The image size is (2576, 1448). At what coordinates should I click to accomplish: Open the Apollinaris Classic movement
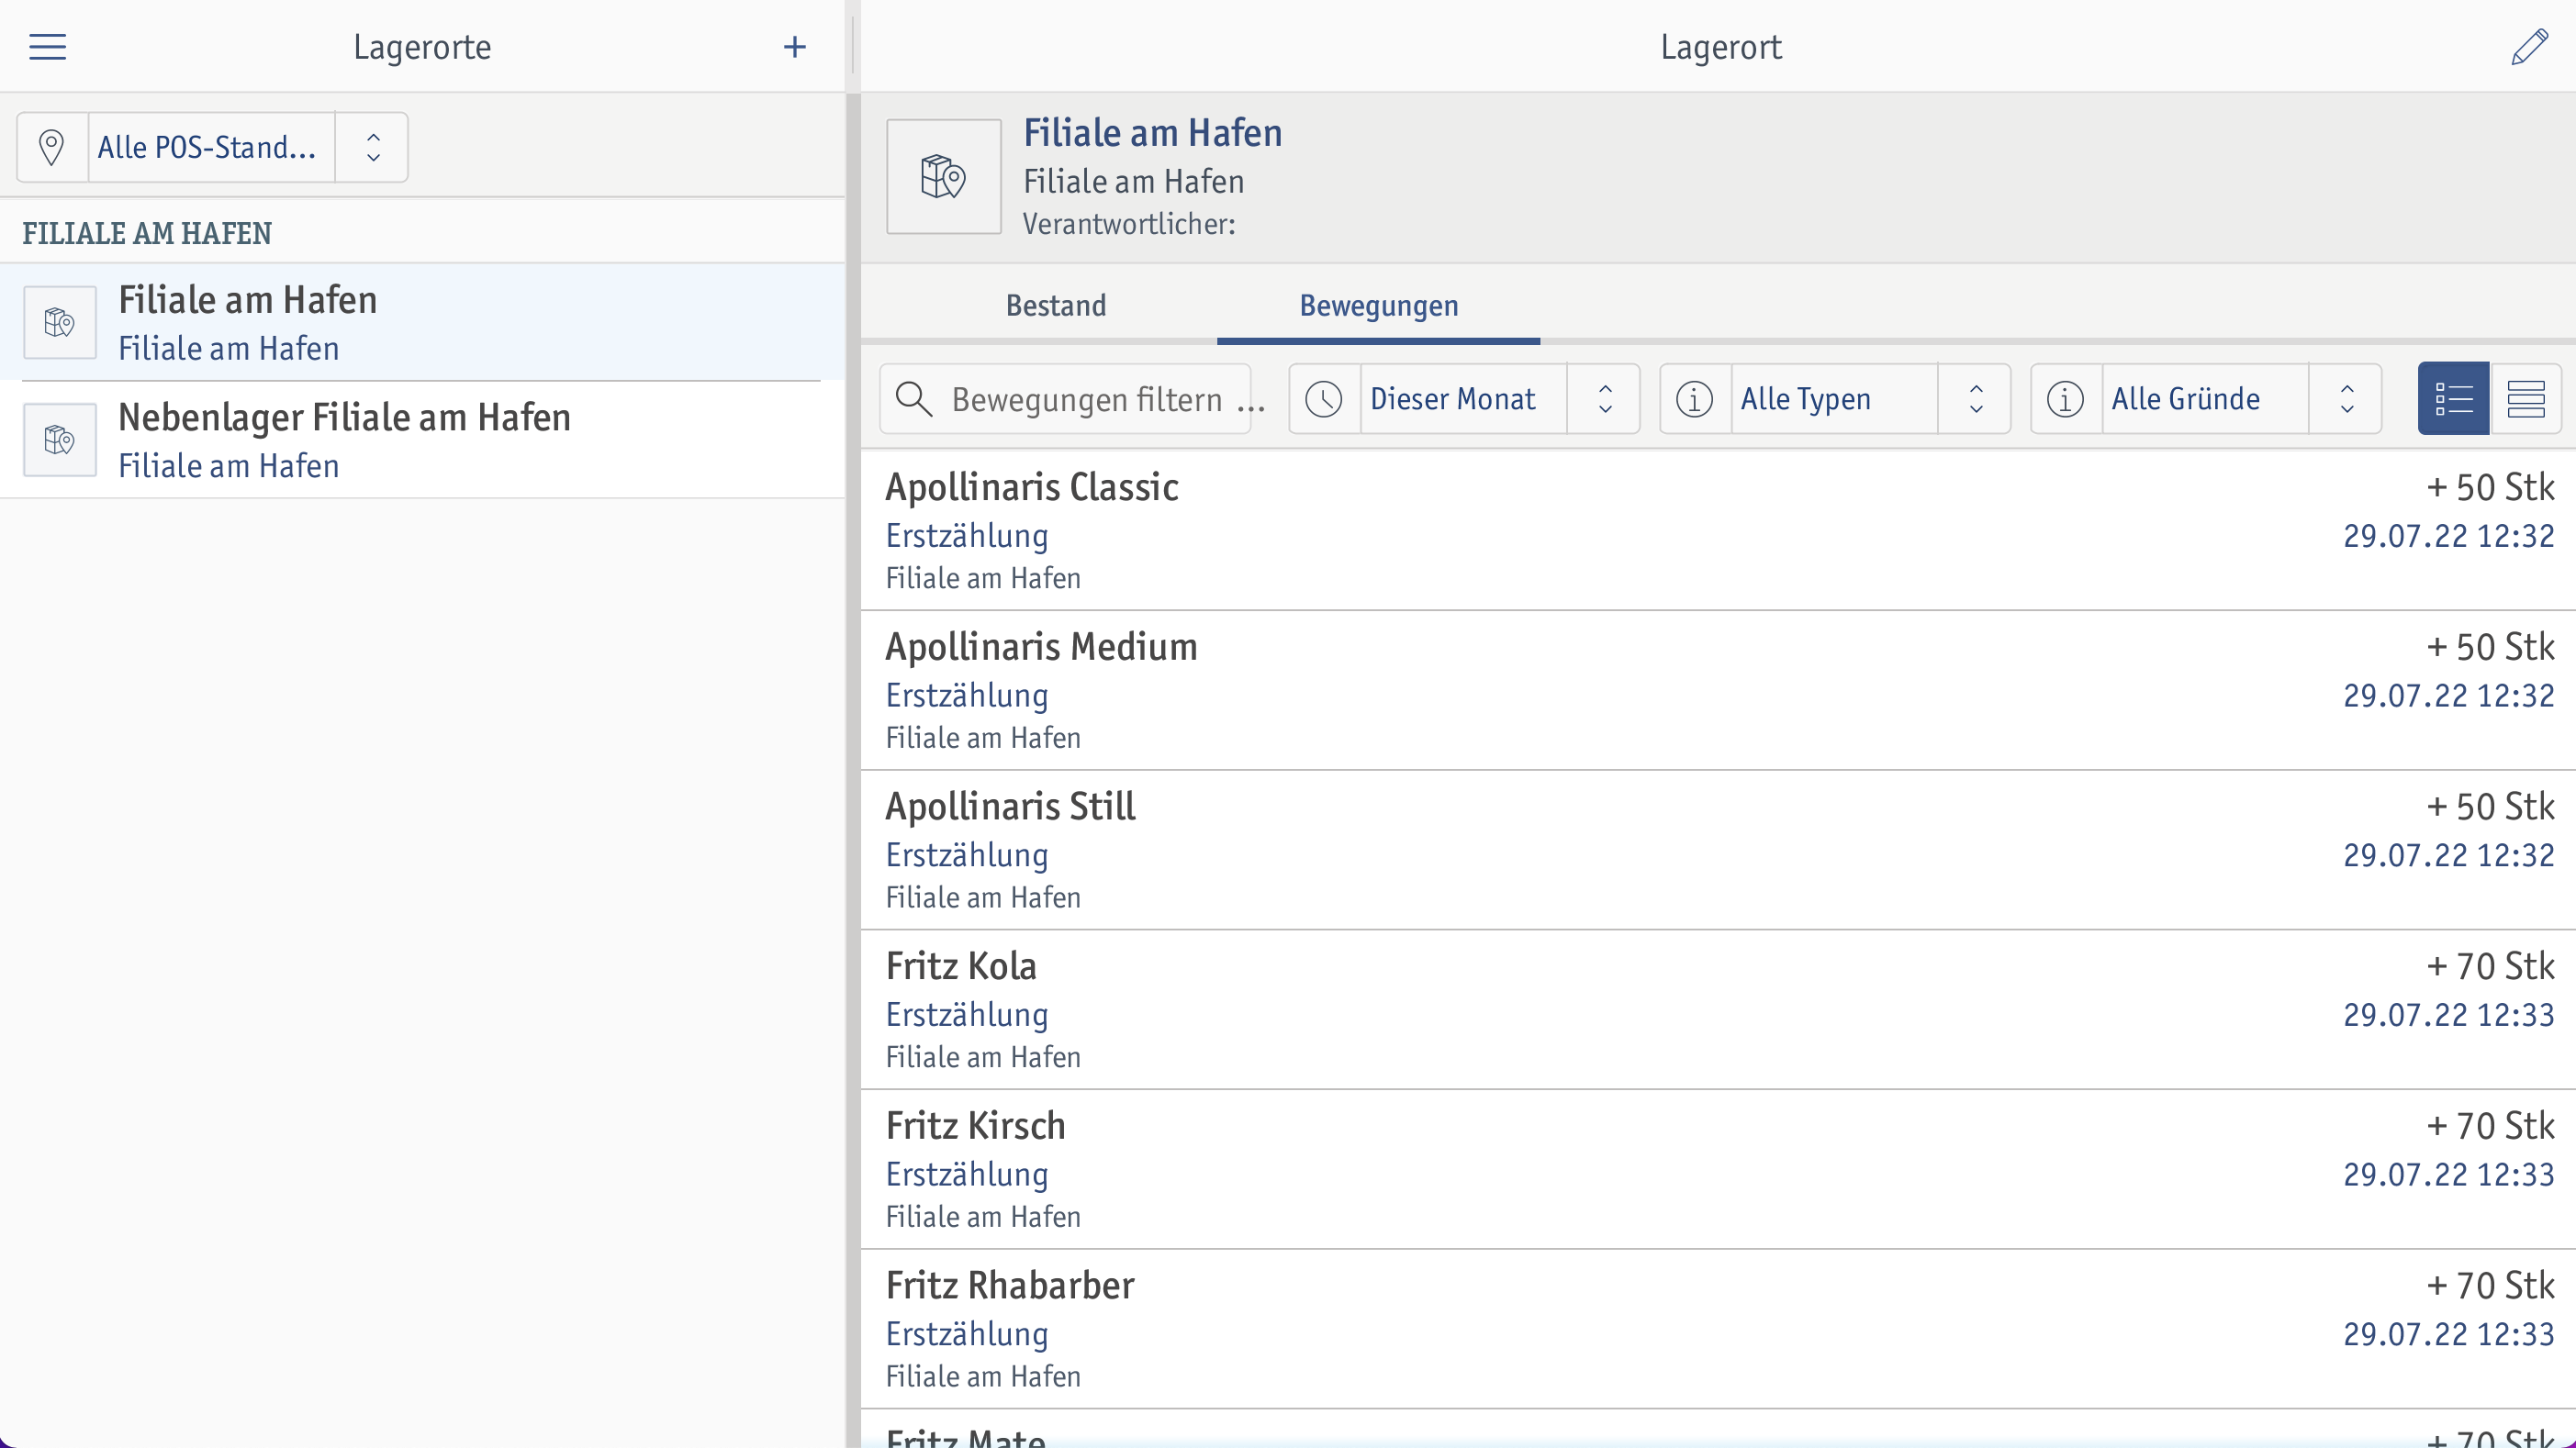coord(1718,530)
